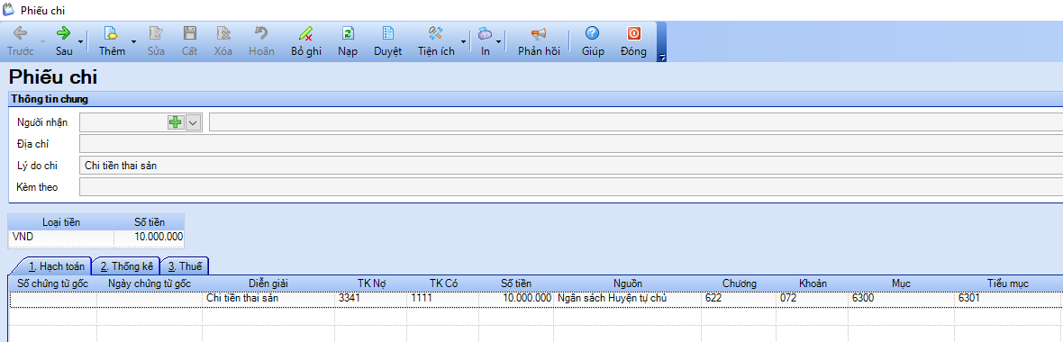Select the Ngân sách Huyện tự chủ cell
The width and height of the screenshot is (1063, 342).
(x=628, y=298)
